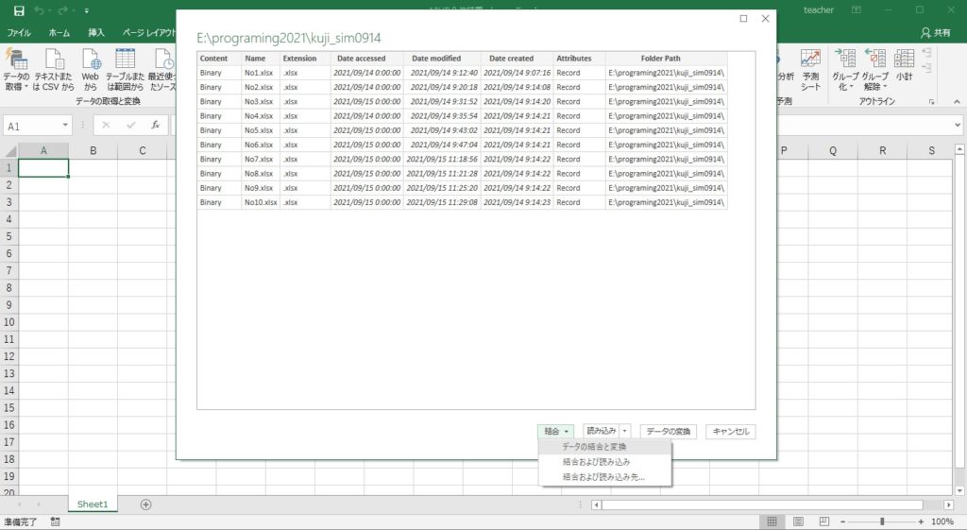Click the horizontal scrollbar left arrow
The image size is (967, 530).
596,504
